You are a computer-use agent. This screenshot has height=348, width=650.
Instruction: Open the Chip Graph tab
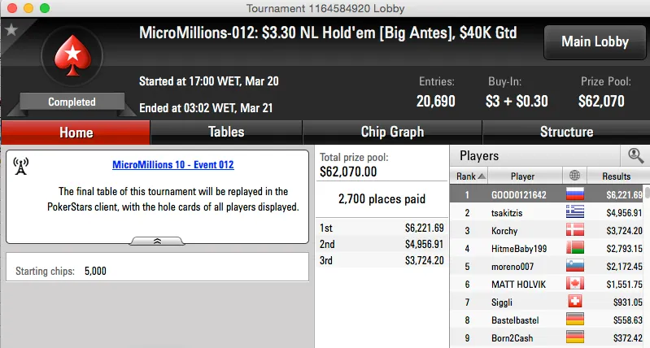tap(392, 133)
